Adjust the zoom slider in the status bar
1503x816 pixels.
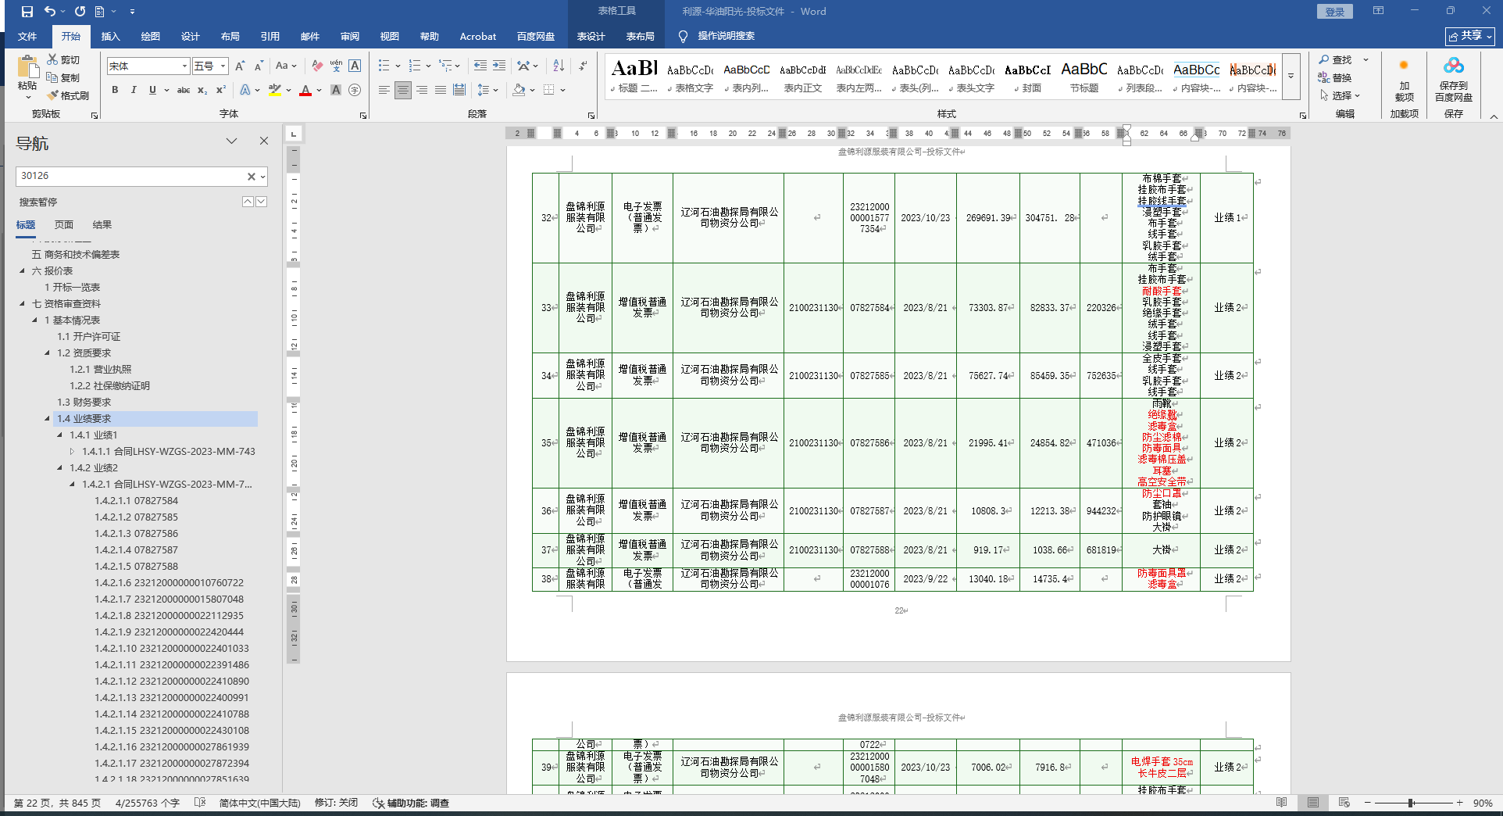click(x=1412, y=803)
